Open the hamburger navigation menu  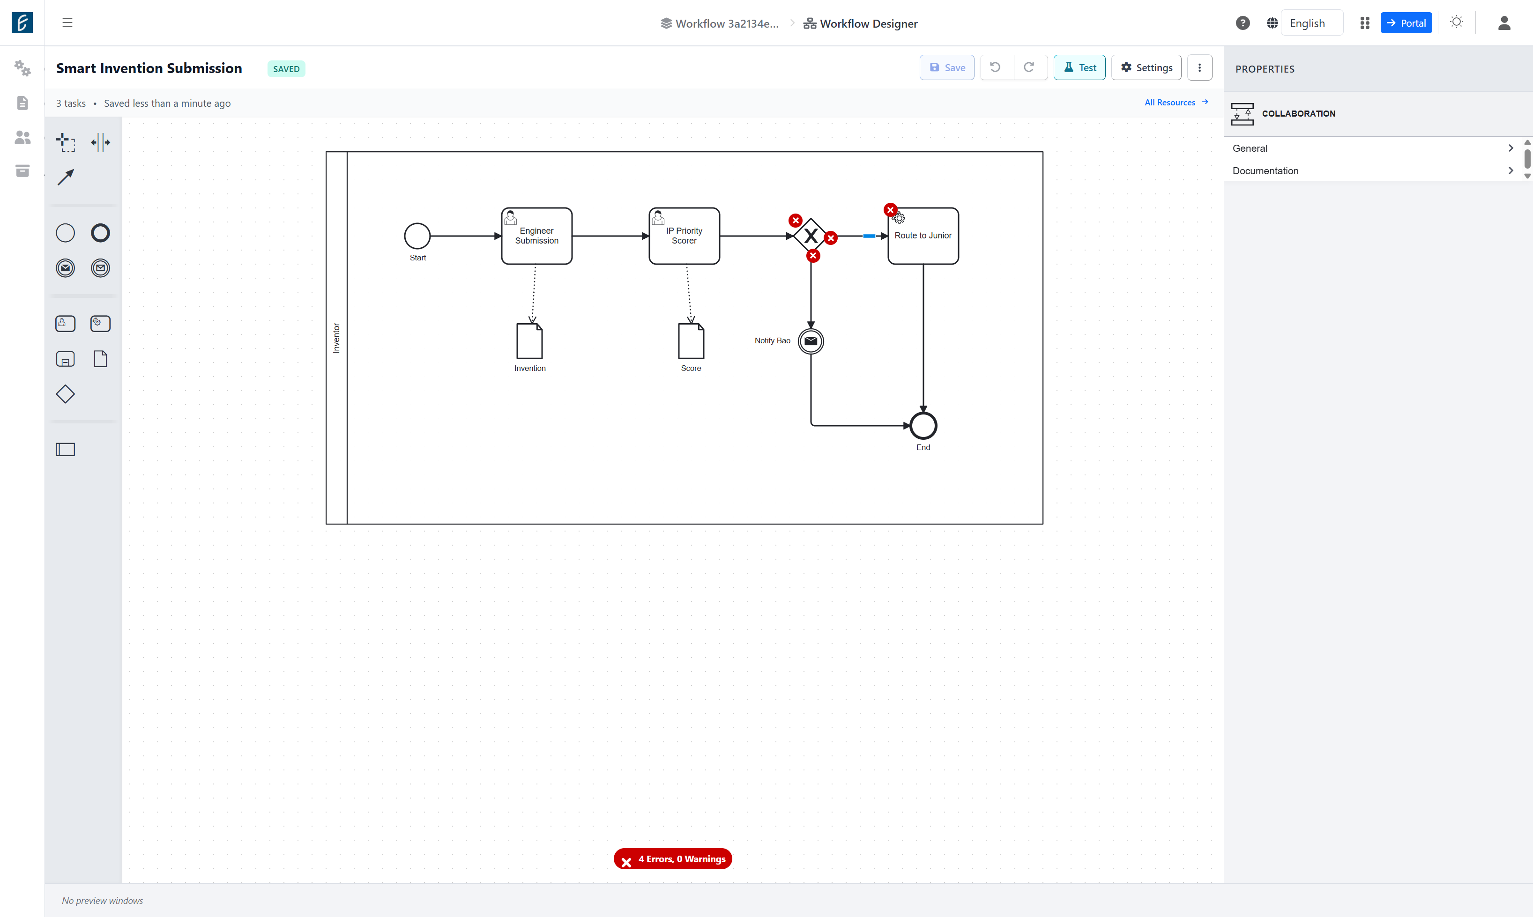pos(67,23)
